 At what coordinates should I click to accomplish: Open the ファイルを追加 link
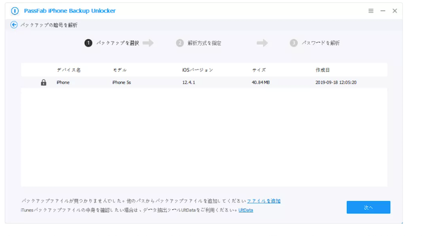click(264, 201)
